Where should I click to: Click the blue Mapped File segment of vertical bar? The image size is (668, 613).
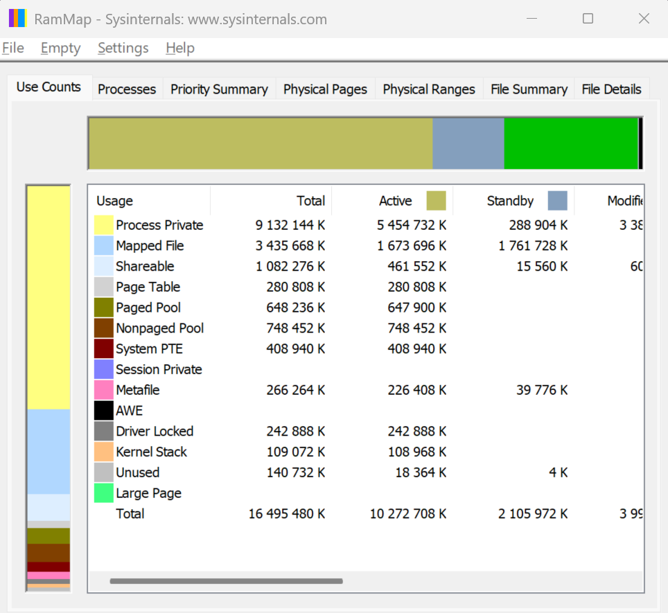49,452
